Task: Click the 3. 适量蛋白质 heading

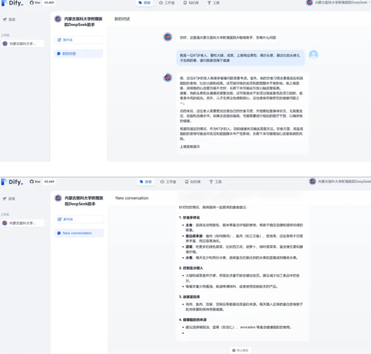Action: tap(189, 297)
